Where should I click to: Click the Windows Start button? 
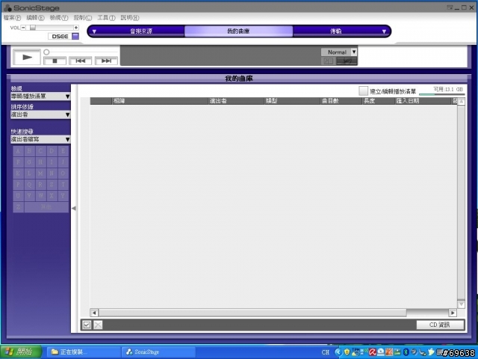21,352
